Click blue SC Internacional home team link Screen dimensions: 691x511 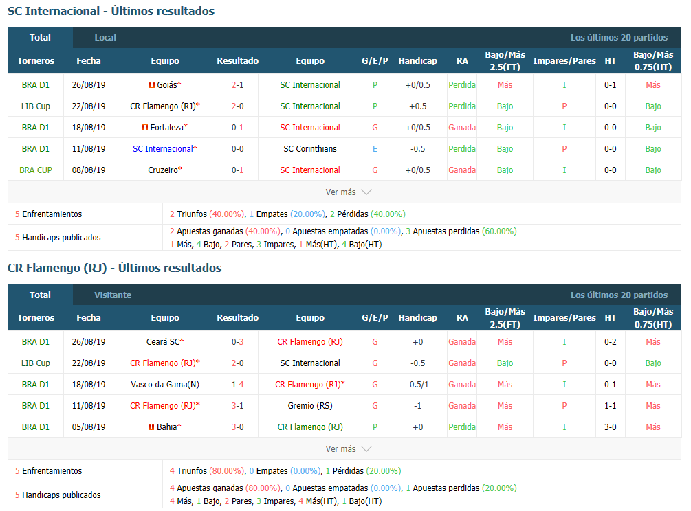click(x=163, y=149)
